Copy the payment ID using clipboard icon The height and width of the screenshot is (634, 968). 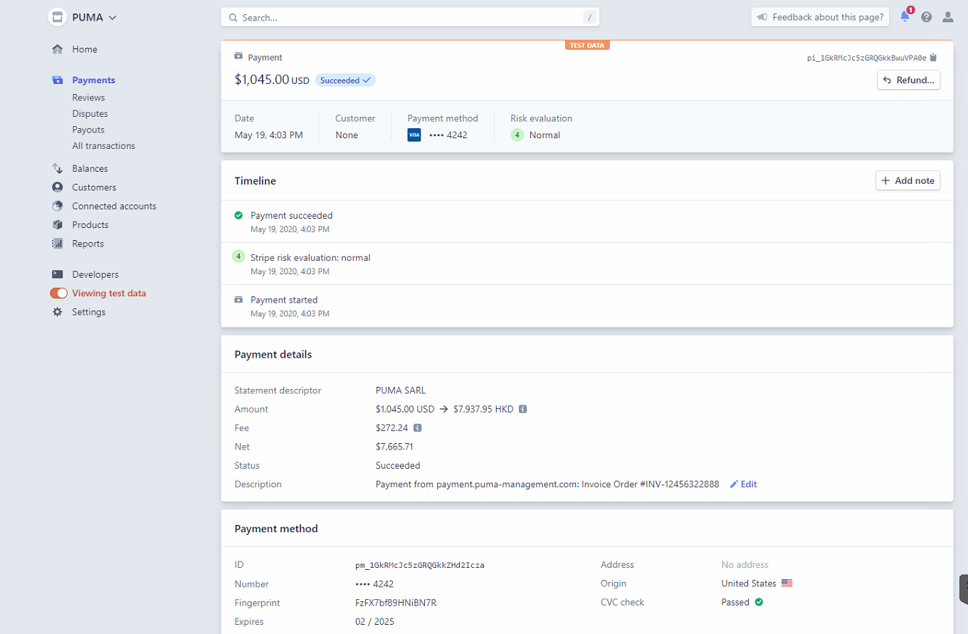coord(934,58)
